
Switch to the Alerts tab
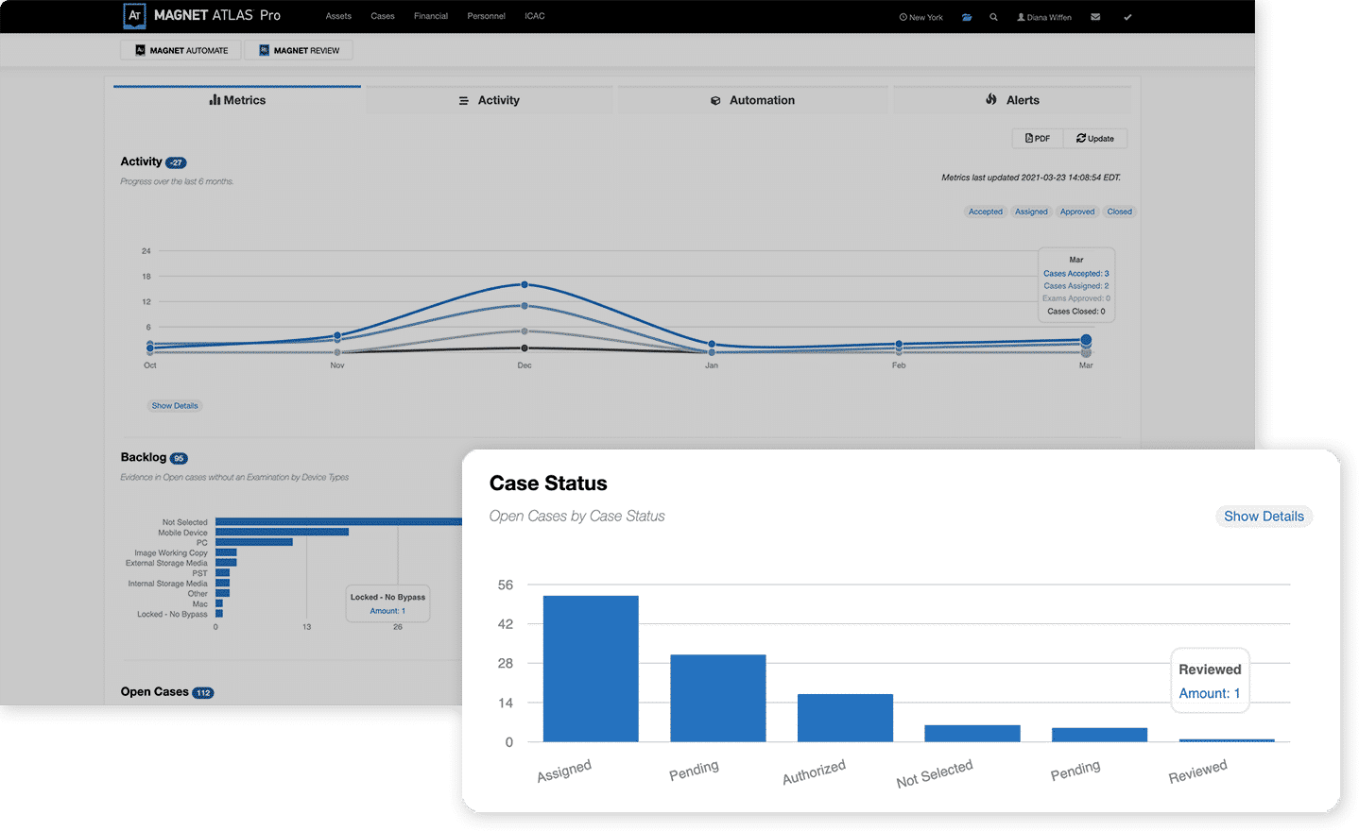pos(1012,100)
